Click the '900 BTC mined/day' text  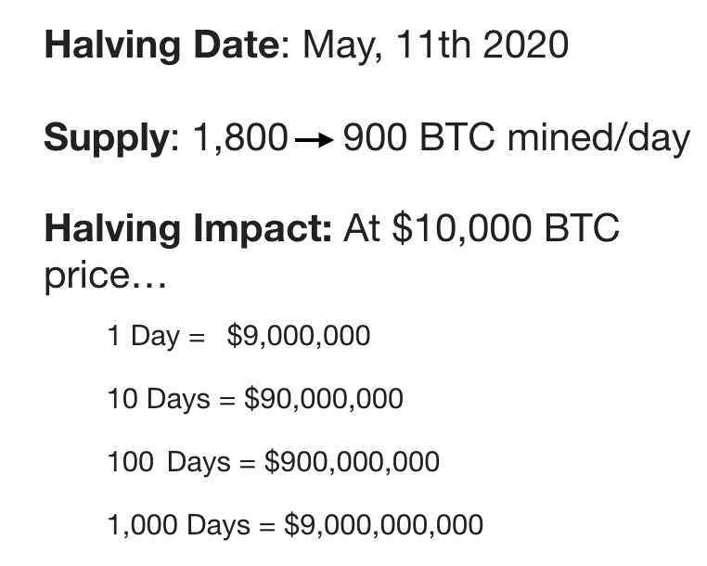pyautogui.click(x=517, y=138)
